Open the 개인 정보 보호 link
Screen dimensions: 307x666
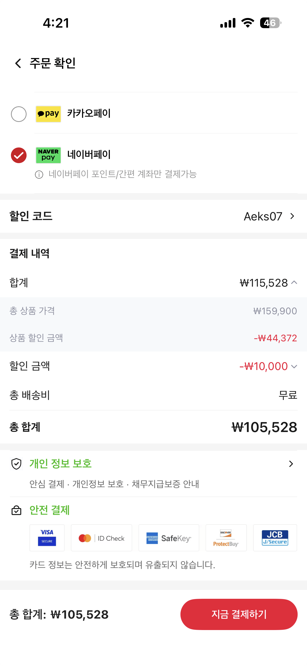(60, 464)
